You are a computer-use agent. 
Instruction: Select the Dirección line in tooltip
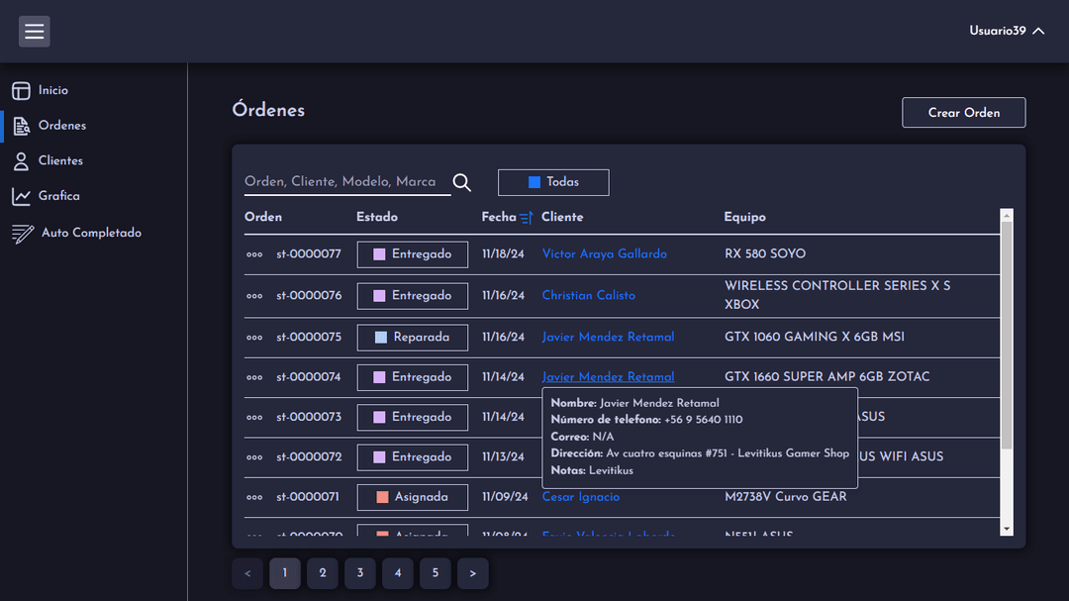click(x=700, y=452)
